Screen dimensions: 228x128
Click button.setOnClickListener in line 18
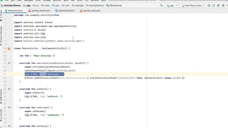coord(41,78)
